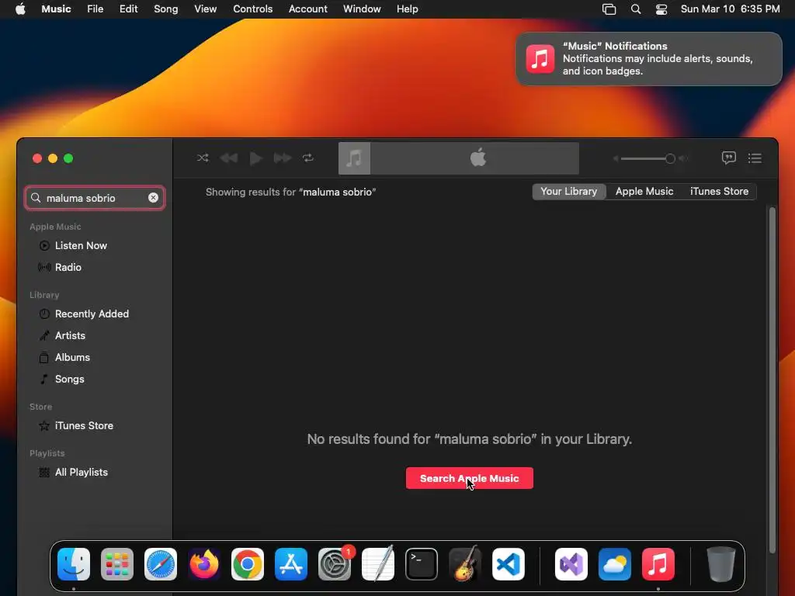Open the Edit menu

[128, 9]
